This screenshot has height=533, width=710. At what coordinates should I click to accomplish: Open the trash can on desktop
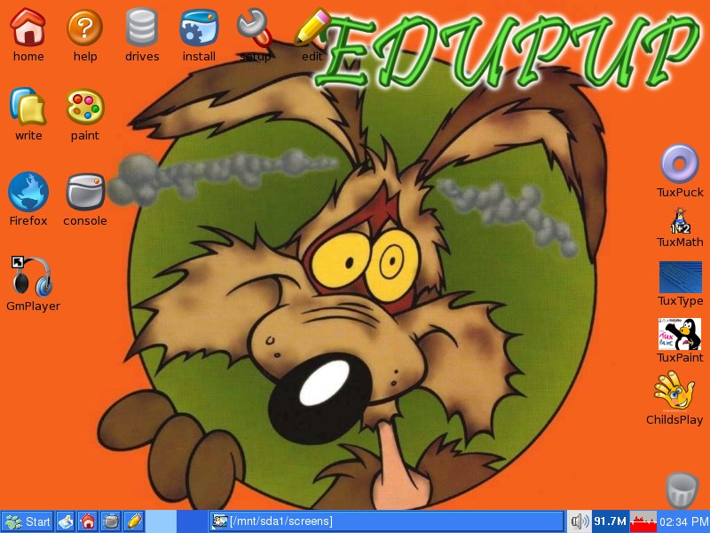pyautogui.click(x=682, y=489)
